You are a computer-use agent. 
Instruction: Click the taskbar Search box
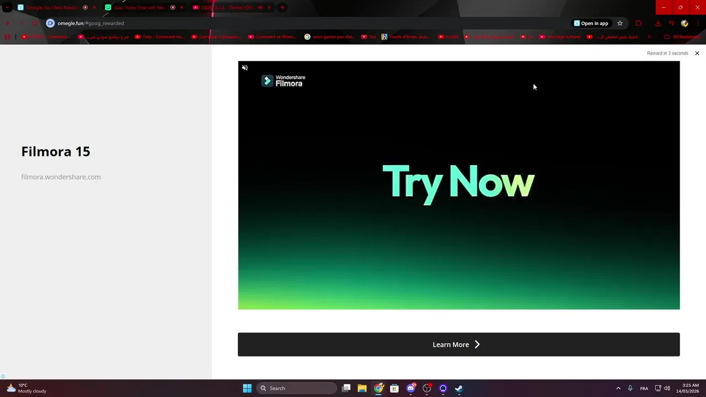pyautogui.click(x=297, y=388)
